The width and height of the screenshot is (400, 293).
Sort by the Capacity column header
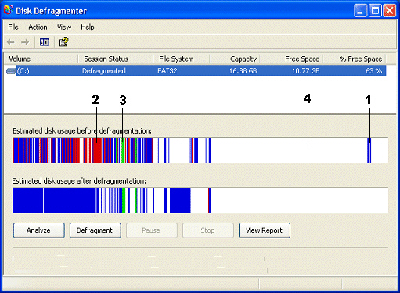235,59
